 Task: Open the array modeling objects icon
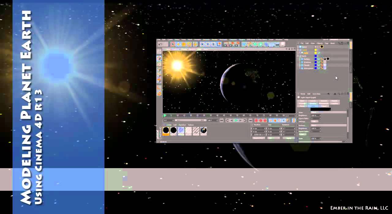[261, 44]
